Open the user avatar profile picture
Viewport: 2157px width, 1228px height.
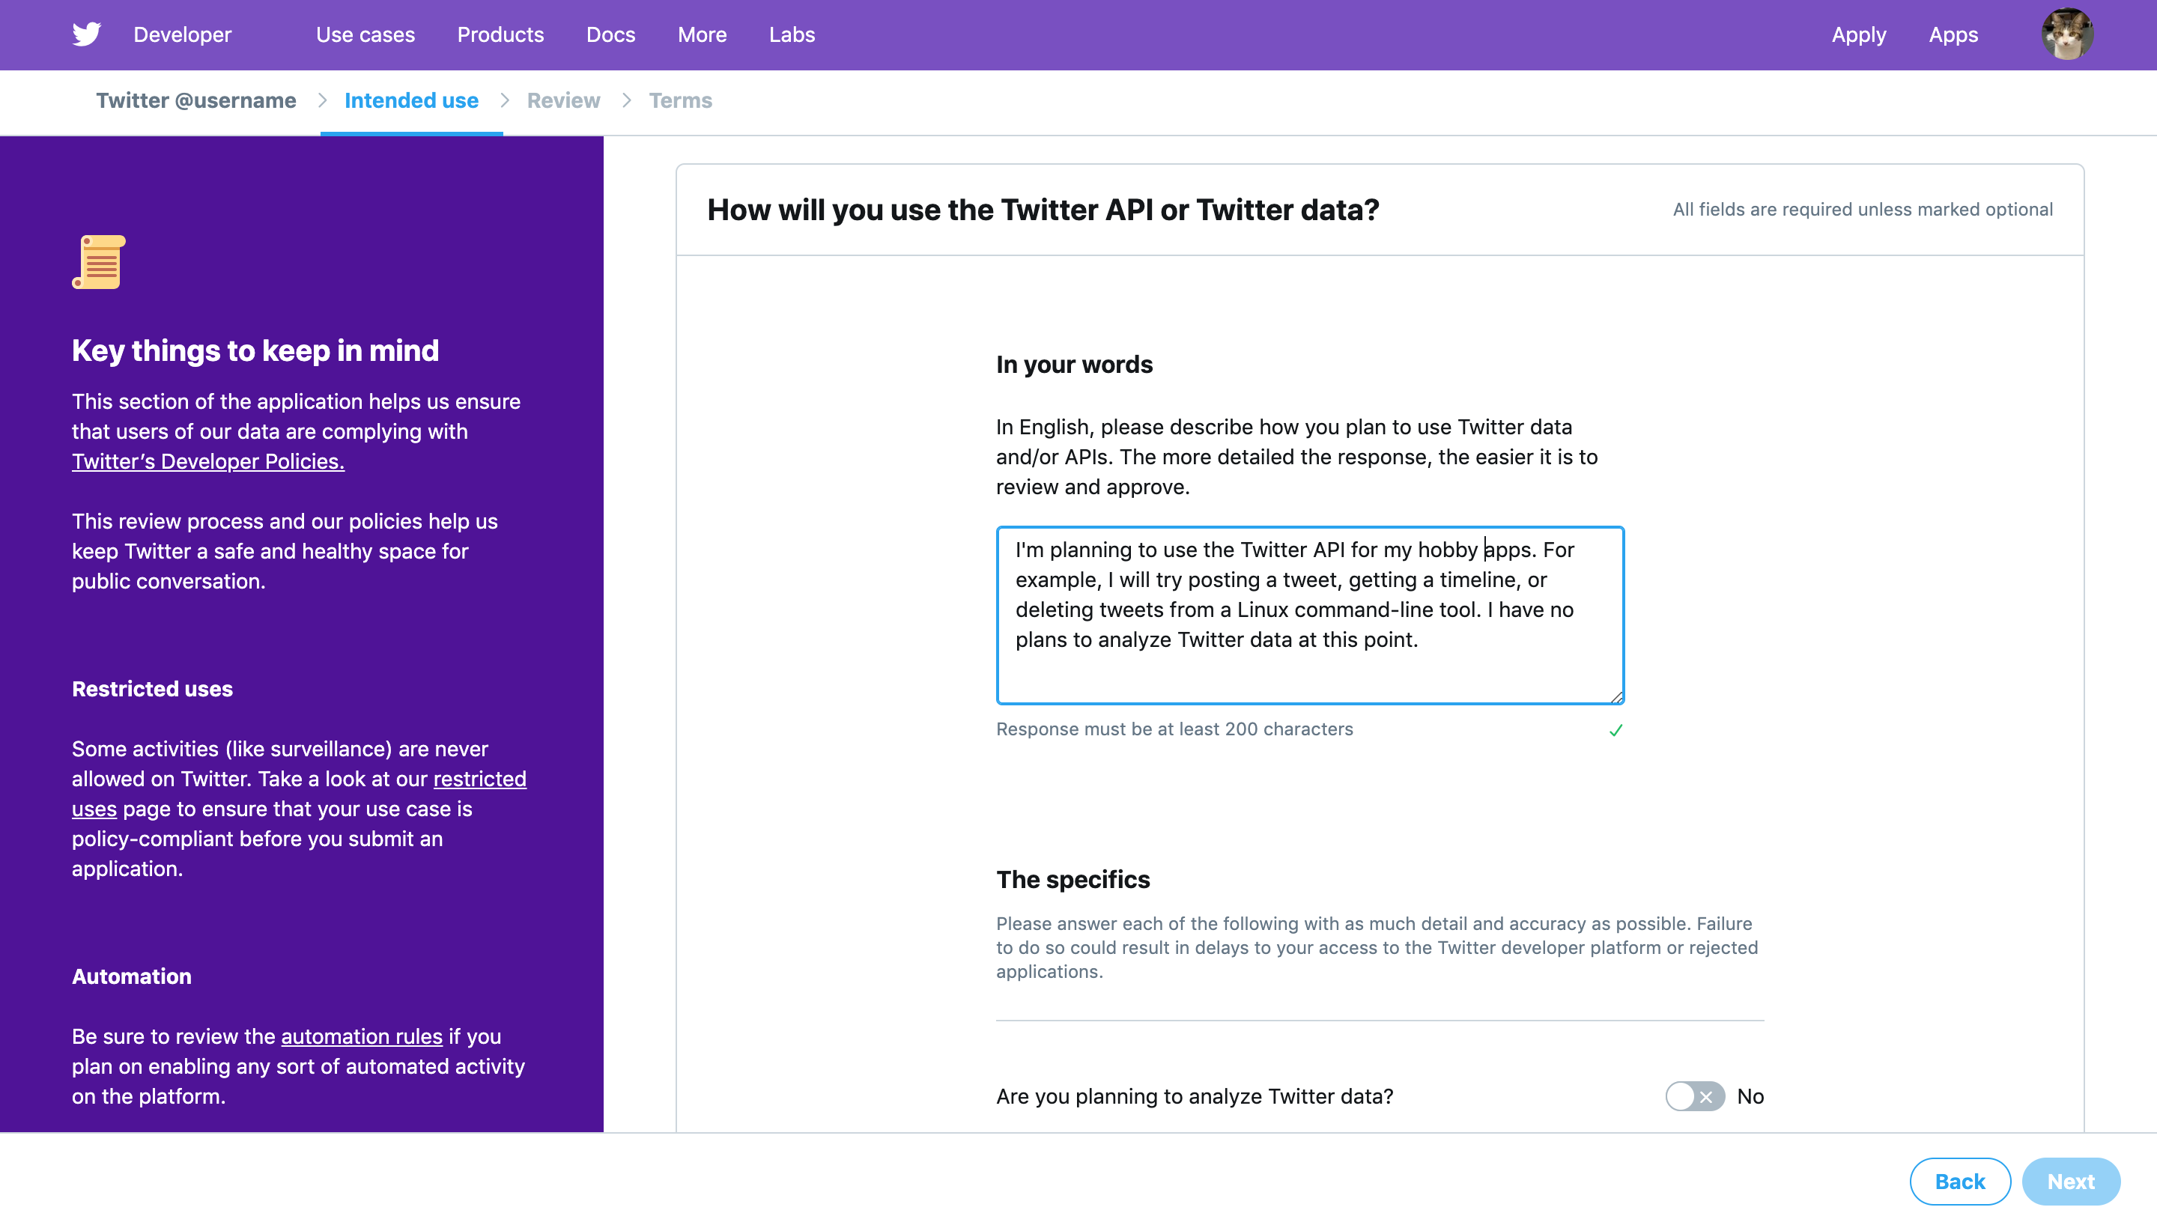(2066, 34)
